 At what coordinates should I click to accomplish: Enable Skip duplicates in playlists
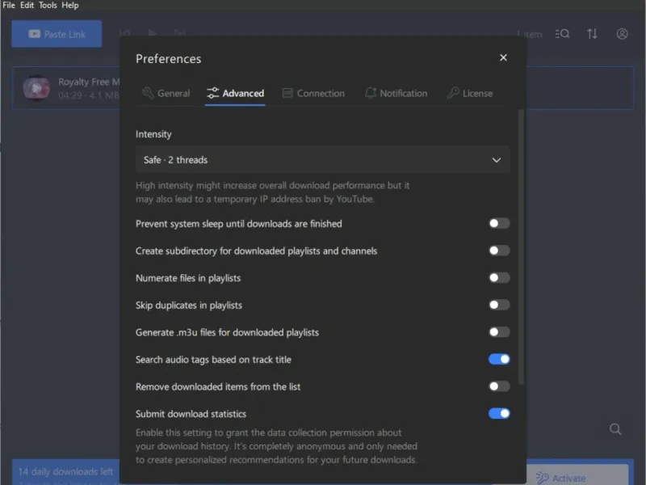point(499,306)
